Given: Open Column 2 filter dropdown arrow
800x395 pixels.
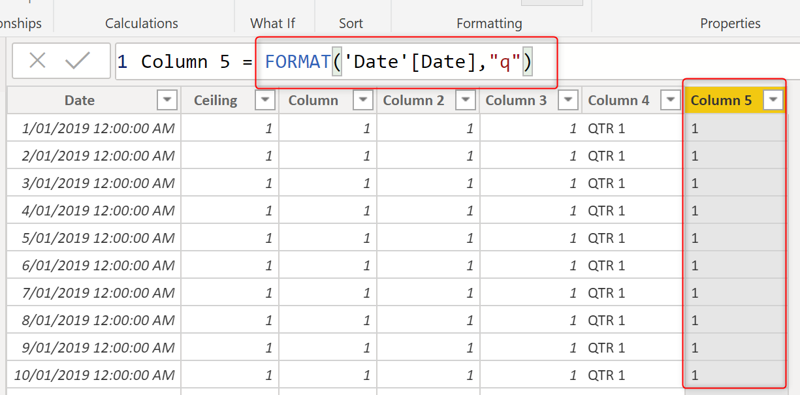Looking at the screenshot, I should [x=465, y=101].
